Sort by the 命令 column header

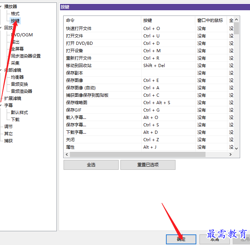pos(102,20)
